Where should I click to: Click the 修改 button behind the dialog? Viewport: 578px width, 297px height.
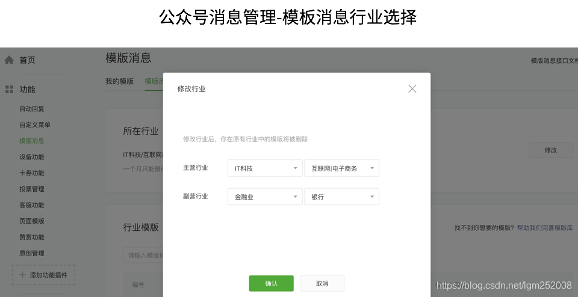[x=551, y=150]
